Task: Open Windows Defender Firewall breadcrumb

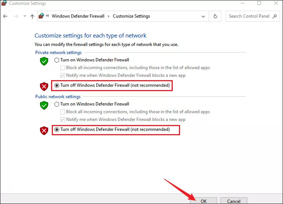Action: coord(78,16)
